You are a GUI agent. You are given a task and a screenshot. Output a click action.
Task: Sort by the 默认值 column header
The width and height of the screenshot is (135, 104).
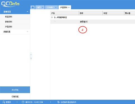tap(130, 13)
